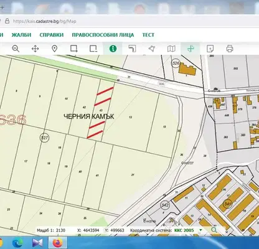This screenshot has width=259, height=249.
Task: Activate the location pin marker tool
Action: pyautogui.click(x=54, y=49)
